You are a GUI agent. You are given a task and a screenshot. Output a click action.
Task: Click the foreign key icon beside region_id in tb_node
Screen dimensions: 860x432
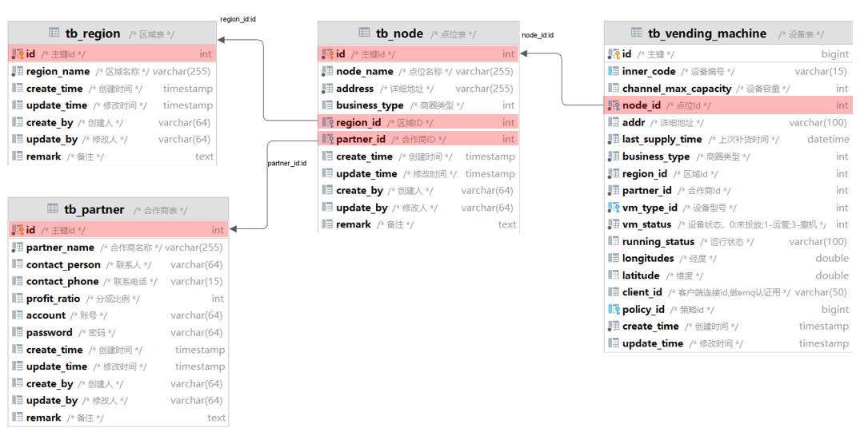tap(327, 122)
